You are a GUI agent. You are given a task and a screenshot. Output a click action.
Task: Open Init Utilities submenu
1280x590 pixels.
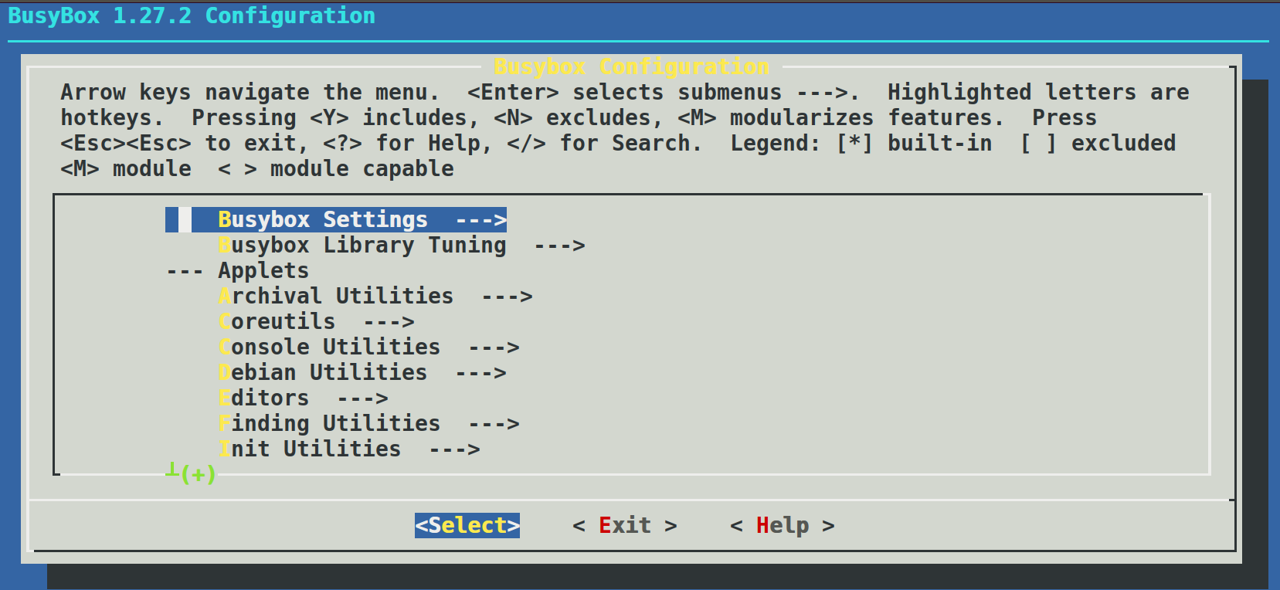pos(349,449)
